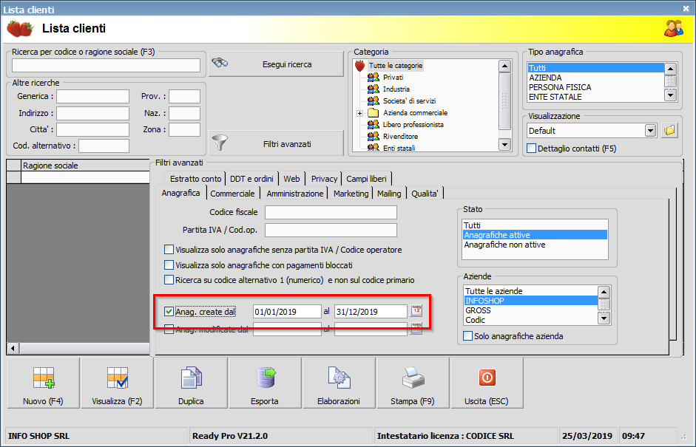Select the Libero professionista category icon

374,125
